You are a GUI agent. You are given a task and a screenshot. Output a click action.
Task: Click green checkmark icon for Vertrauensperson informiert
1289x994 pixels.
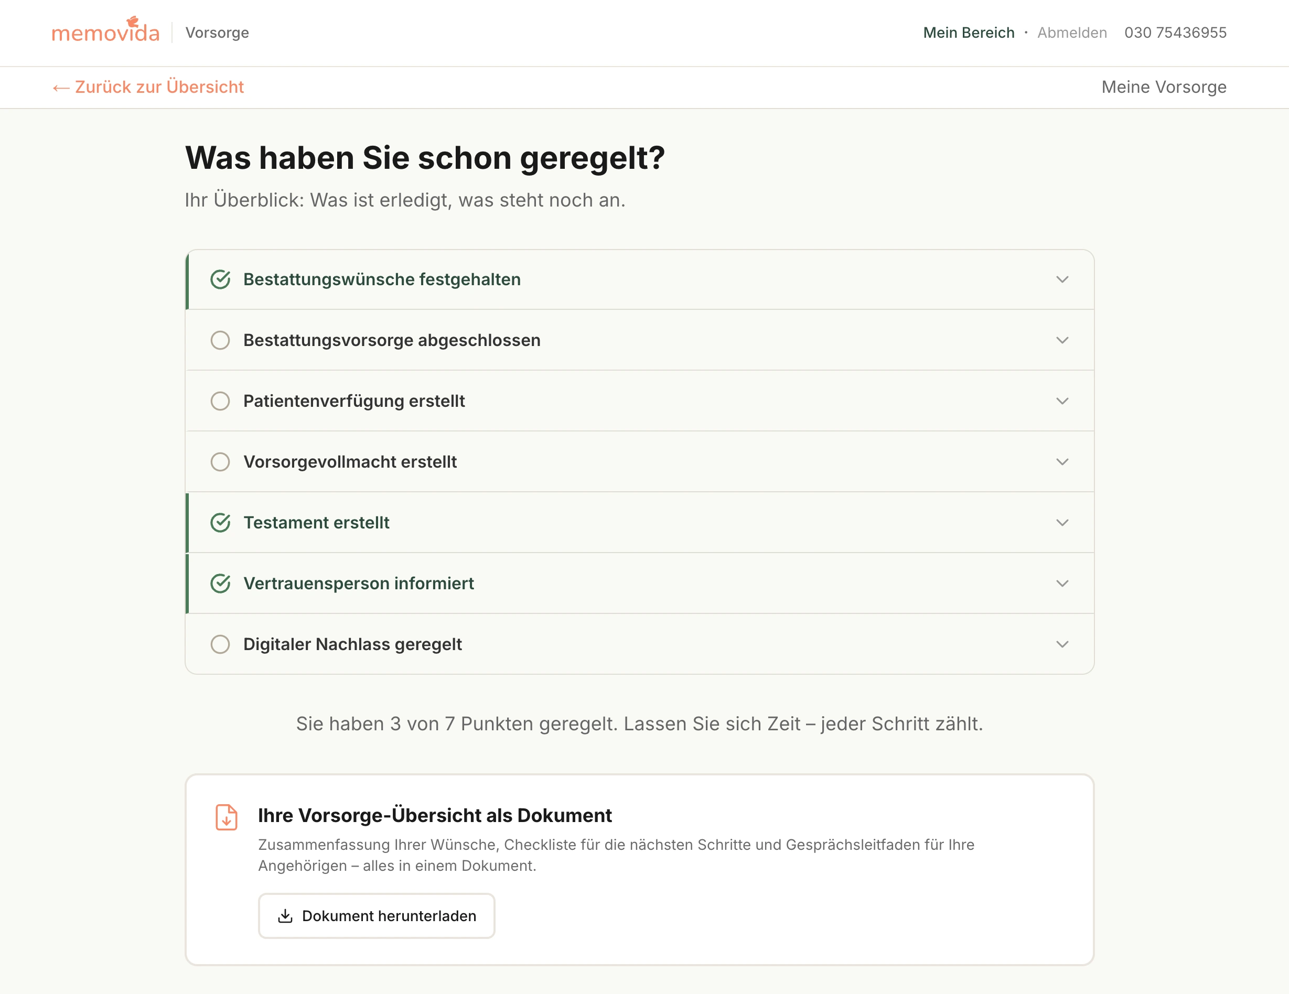(x=220, y=584)
